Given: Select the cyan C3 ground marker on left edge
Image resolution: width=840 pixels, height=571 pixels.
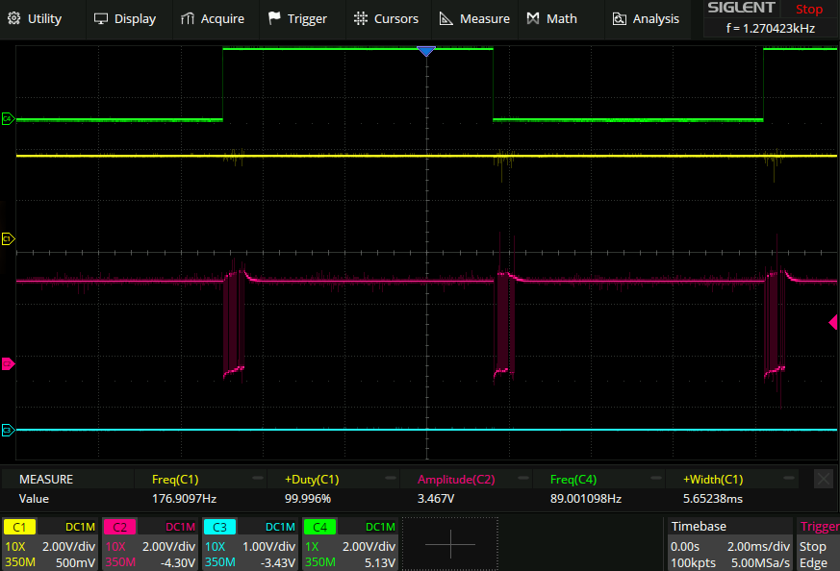Looking at the screenshot, I should 8,430.
